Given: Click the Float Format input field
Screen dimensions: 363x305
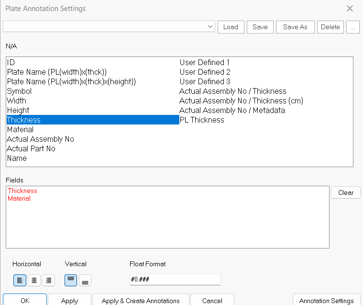Looking at the screenshot, I should pyautogui.click(x=175, y=280).
